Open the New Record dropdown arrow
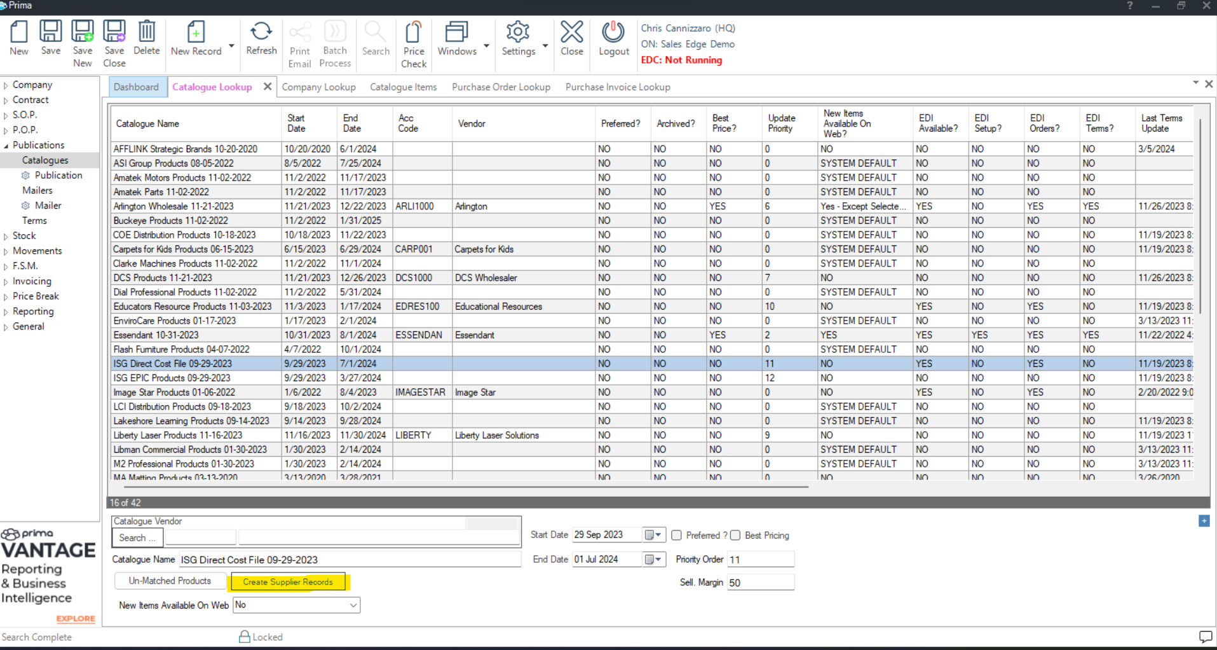 [231, 46]
